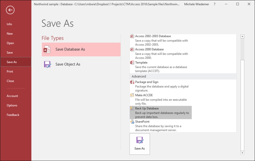Click the large Save As button
This screenshot has width=255, height=161.
[140, 144]
